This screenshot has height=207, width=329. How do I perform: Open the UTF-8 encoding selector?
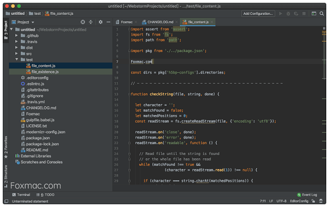(x=281, y=201)
